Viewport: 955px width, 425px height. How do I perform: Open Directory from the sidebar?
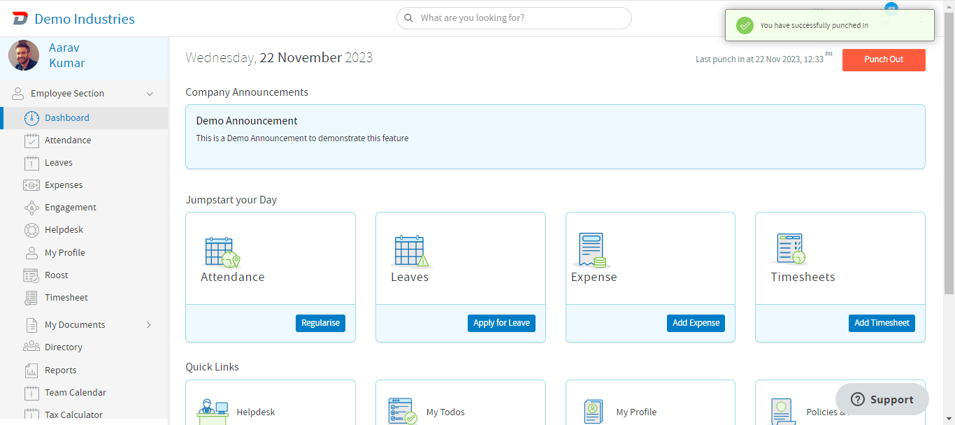(x=64, y=347)
